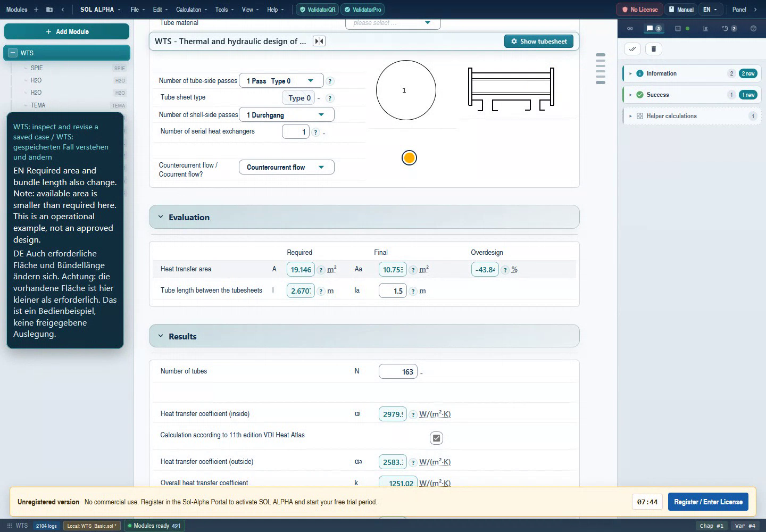Image resolution: width=766 pixels, height=532 pixels.
Task: Click the Panel toggle arrow
Action: 755,10
